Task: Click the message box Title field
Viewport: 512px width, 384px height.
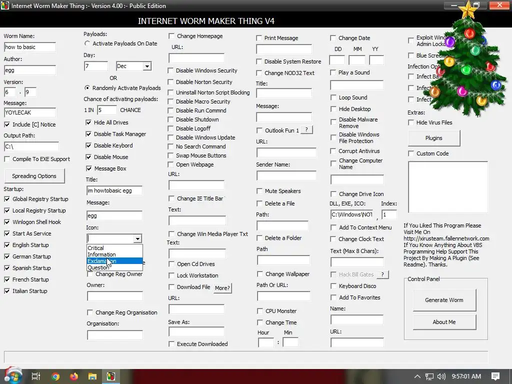Action: tap(114, 190)
